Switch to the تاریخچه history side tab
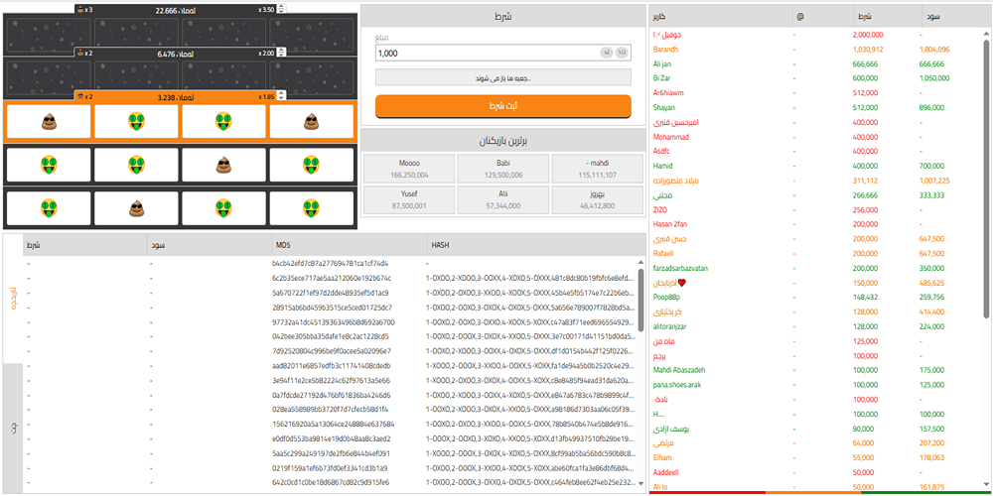993x496 pixels. [12, 298]
